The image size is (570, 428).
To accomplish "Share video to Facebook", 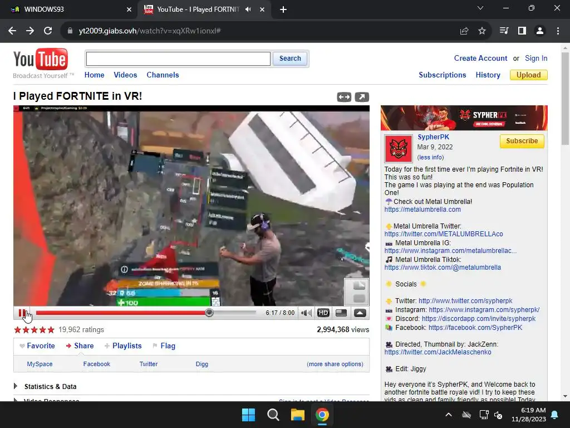I will pyautogui.click(x=97, y=364).
